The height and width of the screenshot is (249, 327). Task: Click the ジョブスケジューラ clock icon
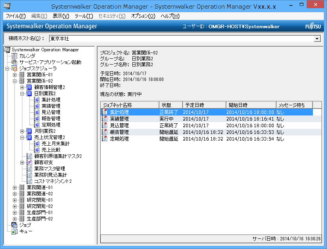[14, 69]
